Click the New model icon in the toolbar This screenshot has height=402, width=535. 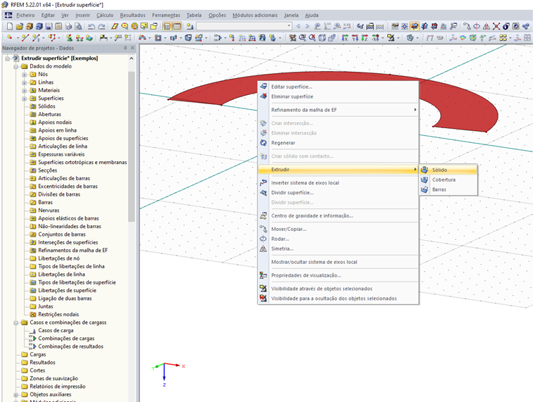click(10, 26)
